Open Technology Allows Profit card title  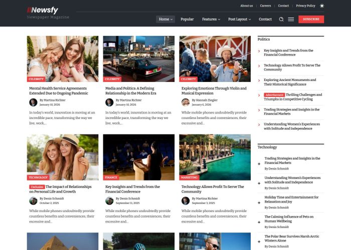coord(213,189)
